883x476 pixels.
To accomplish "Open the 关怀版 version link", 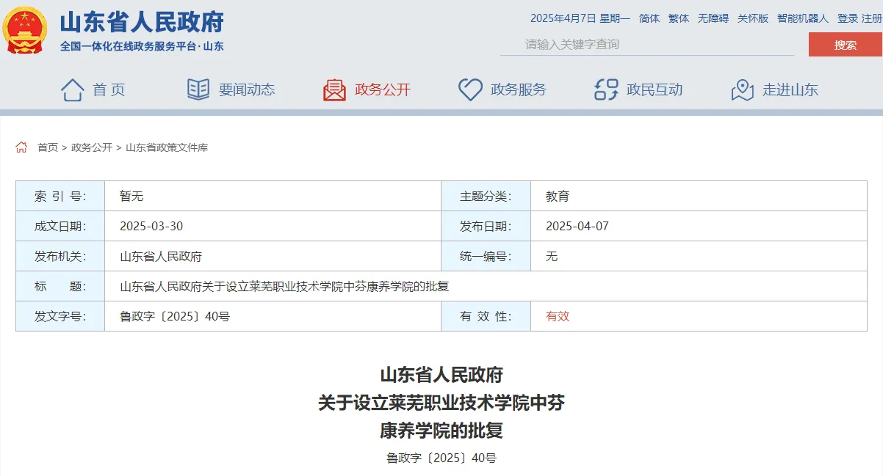I will pyautogui.click(x=753, y=18).
